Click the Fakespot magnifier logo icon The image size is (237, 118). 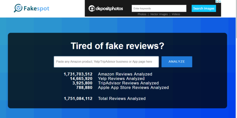coord(18,8)
